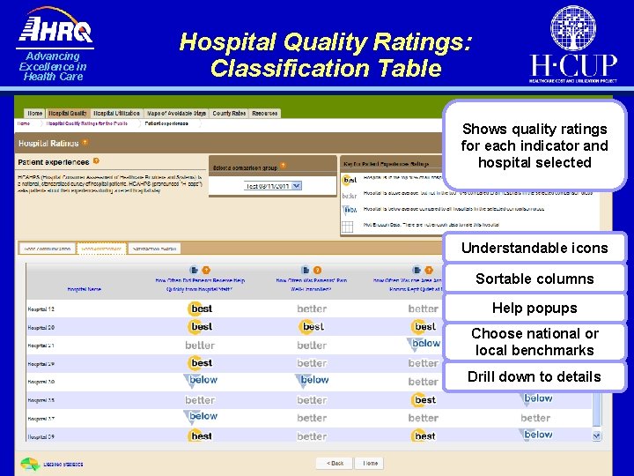The image size is (634, 476).
Task: Sort by Patients' Pain Well-Controlled column header
Action: (312, 285)
